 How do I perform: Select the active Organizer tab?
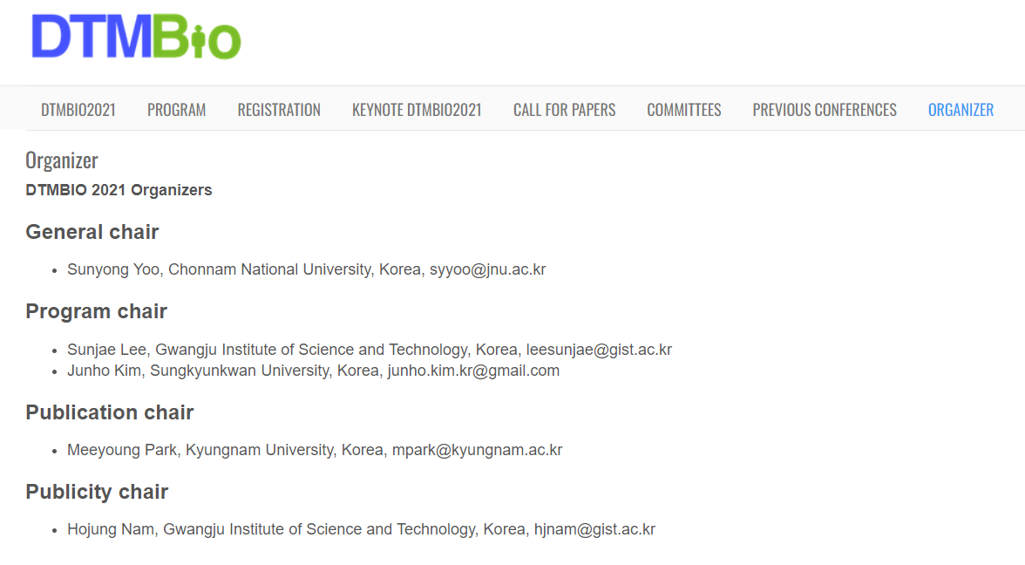[x=961, y=109]
